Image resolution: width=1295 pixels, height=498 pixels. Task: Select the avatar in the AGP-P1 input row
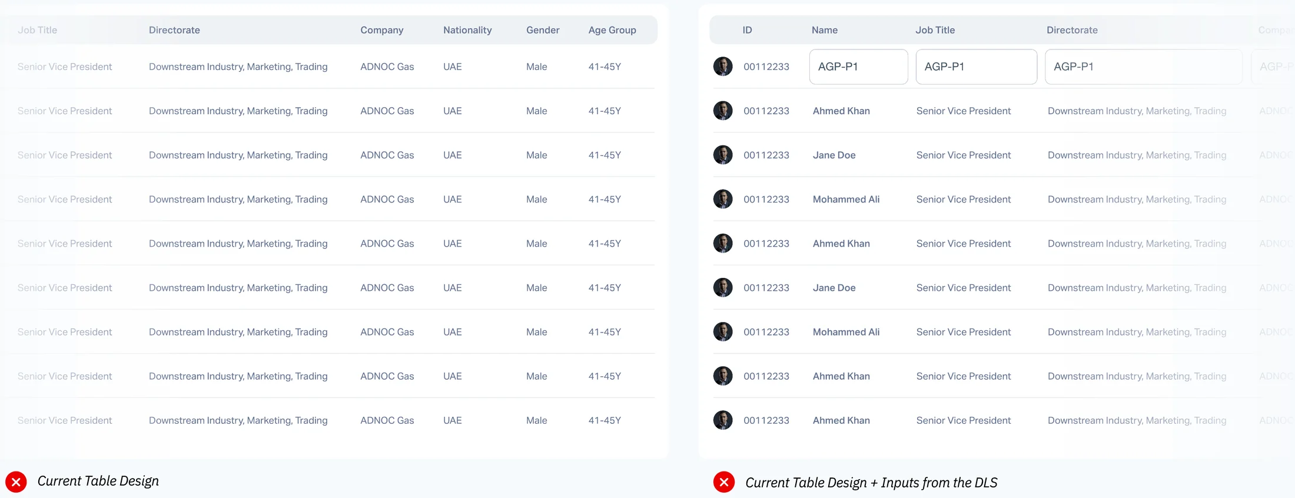[x=723, y=67]
